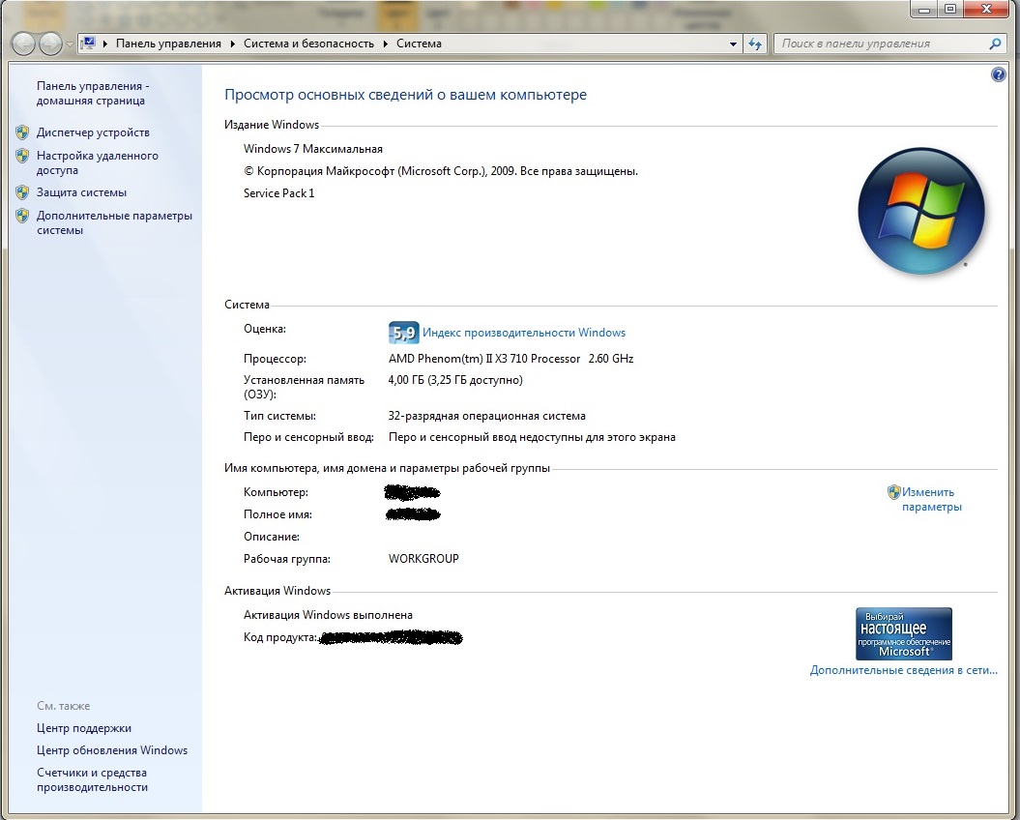The width and height of the screenshot is (1020, 820).
Task: Click the Изменить параметры link
Action: (931, 499)
